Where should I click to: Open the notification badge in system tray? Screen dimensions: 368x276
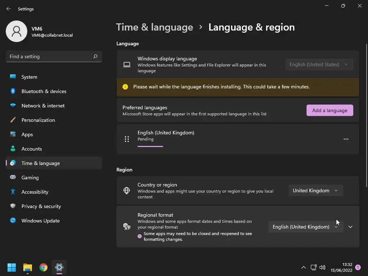[358, 267]
